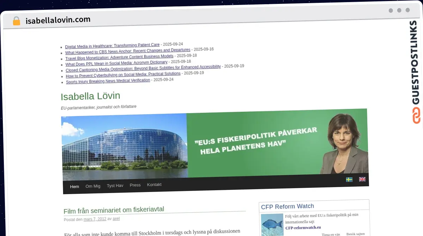
Task: Open the Digital Media in Healthcare article
Action: pos(112,45)
